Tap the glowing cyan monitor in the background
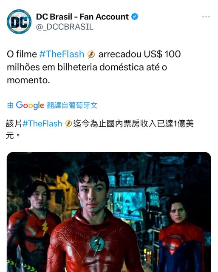The image size is (218, 272). [x=128, y=202]
